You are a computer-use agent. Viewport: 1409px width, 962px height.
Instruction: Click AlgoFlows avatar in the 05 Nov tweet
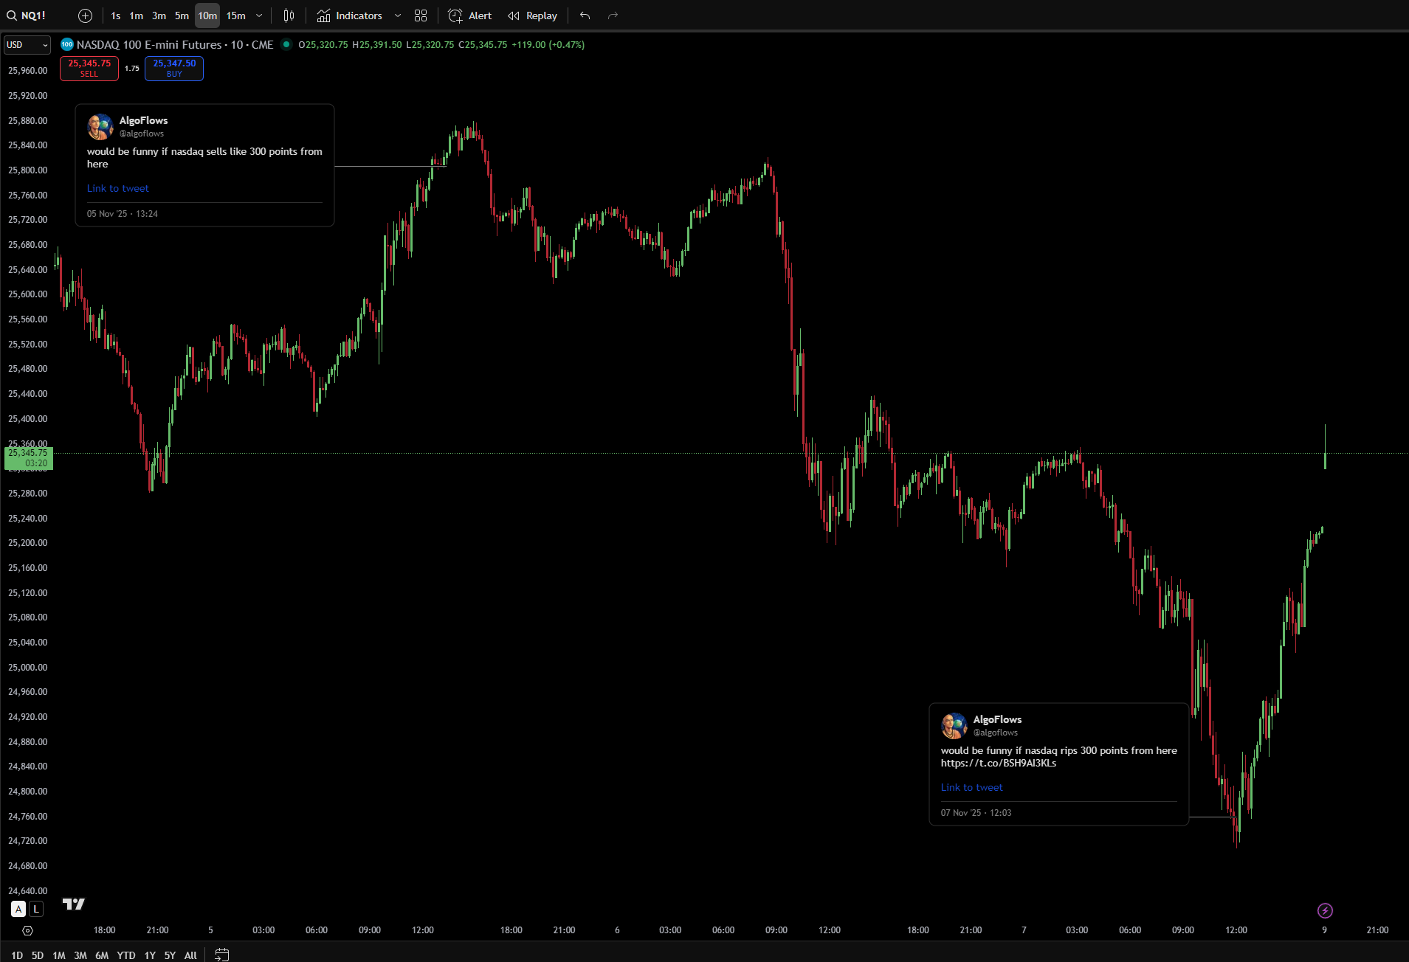pos(100,127)
